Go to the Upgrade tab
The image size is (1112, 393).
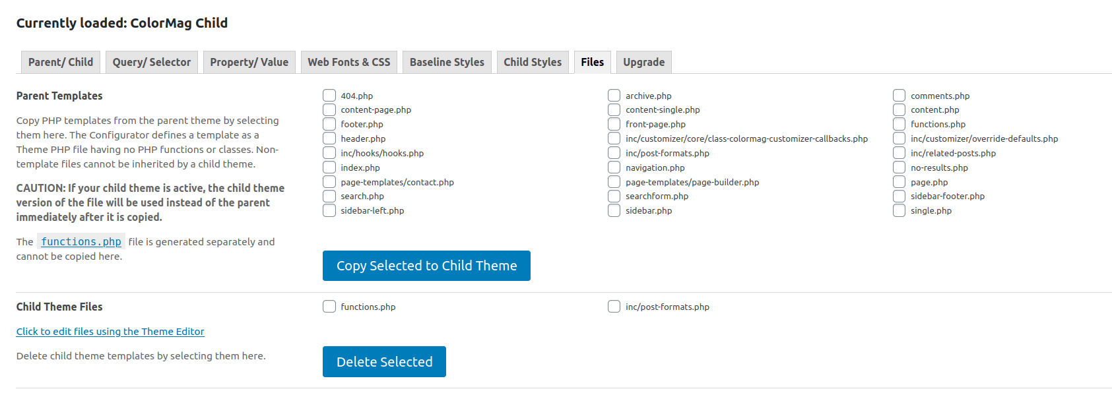643,61
